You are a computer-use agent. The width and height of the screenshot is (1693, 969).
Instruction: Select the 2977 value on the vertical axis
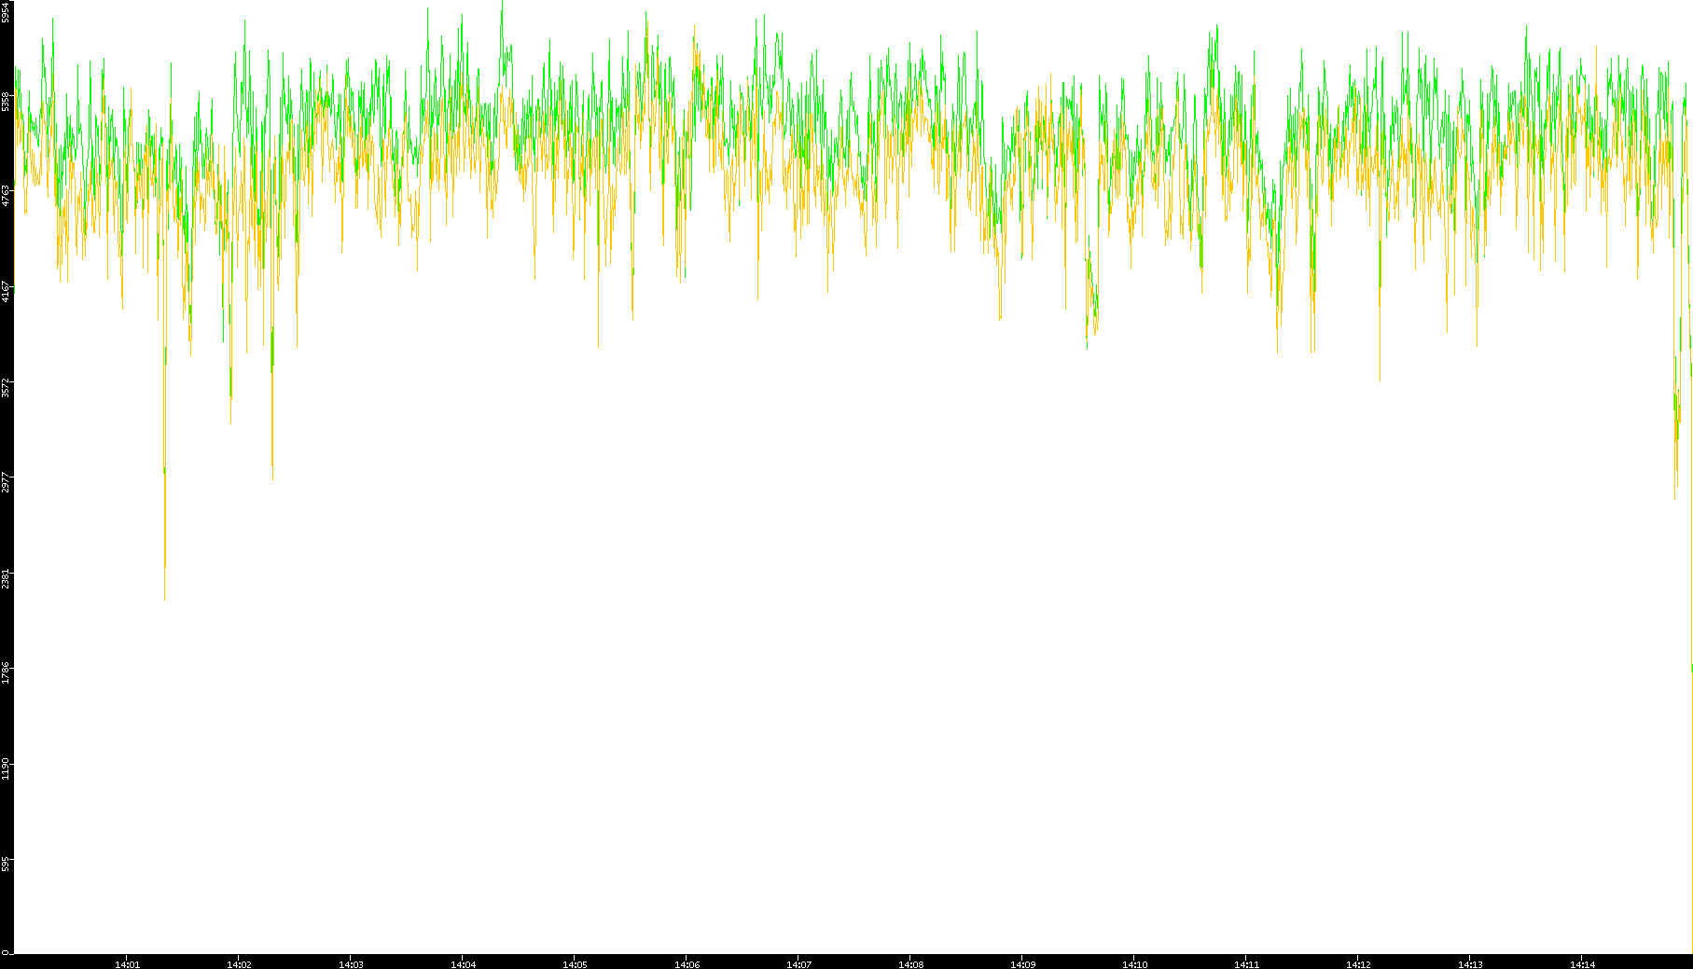(x=7, y=483)
